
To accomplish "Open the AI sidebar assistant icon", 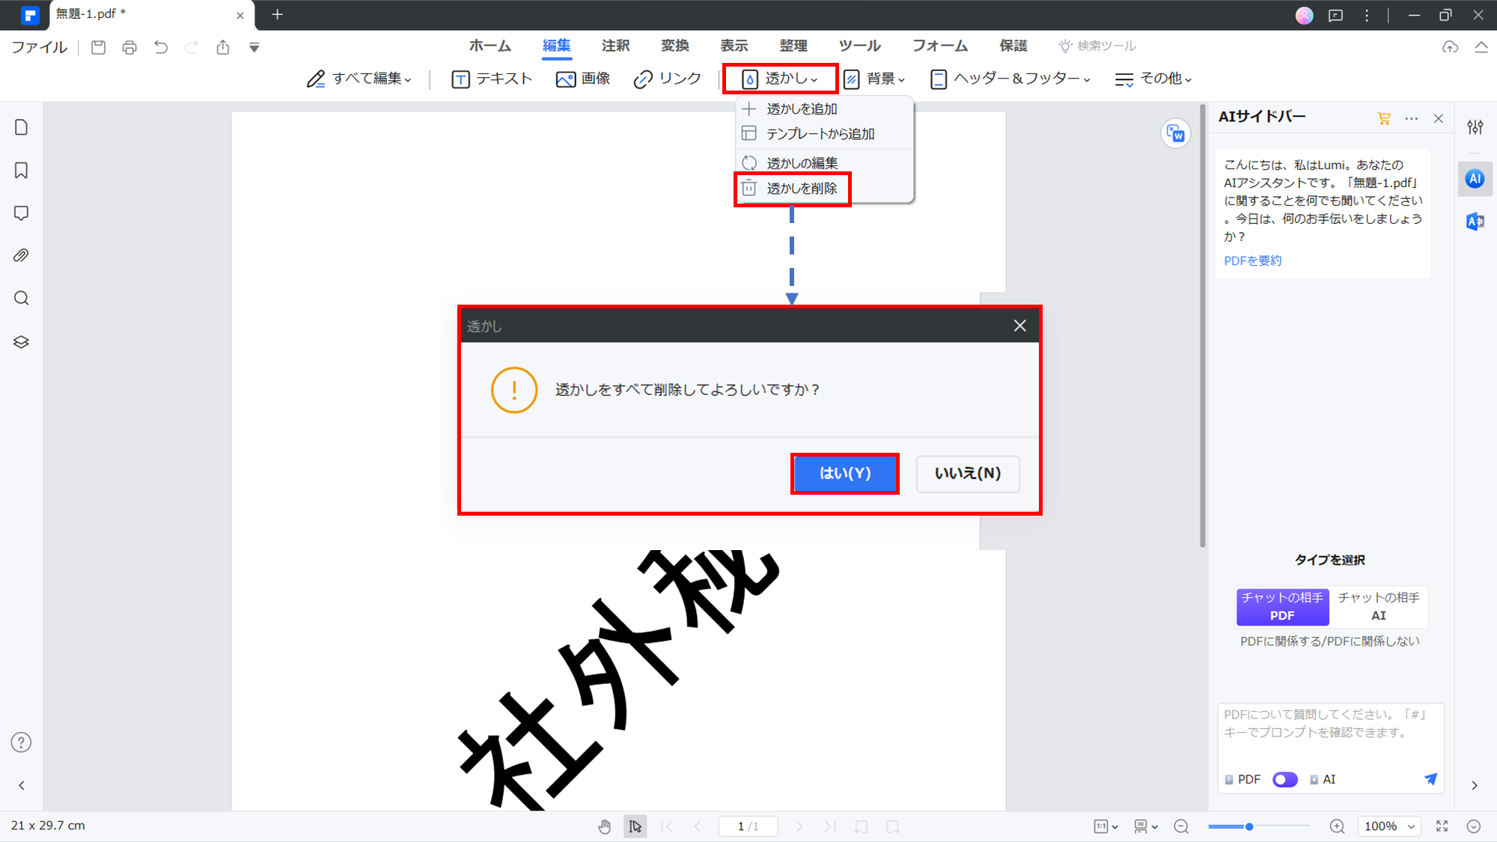I will pos(1475,178).
